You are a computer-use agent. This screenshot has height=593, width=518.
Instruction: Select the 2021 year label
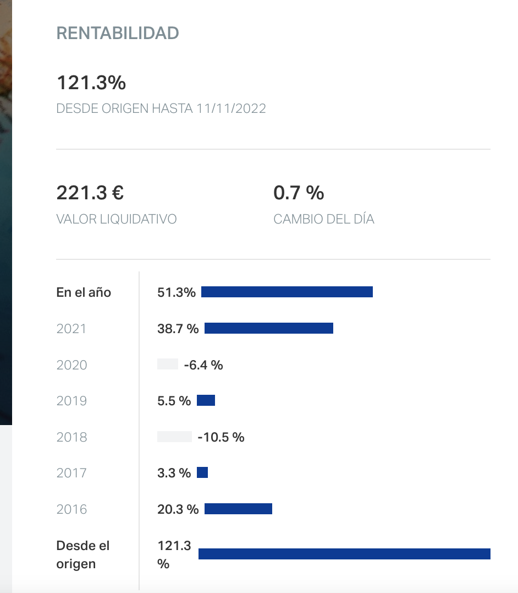point(71,329)
